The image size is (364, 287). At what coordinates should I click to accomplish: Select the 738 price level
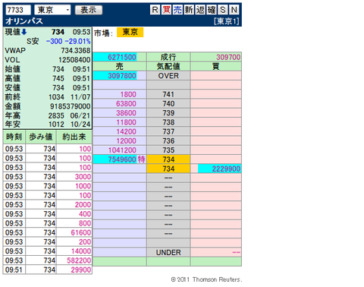point(168,122)
